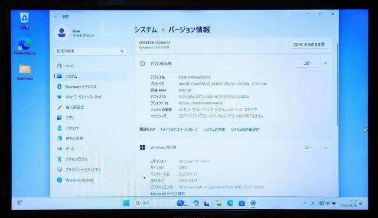378x218 pixels.
Task: Click システム in the breadcrumb header
Action: pos(146,30)
